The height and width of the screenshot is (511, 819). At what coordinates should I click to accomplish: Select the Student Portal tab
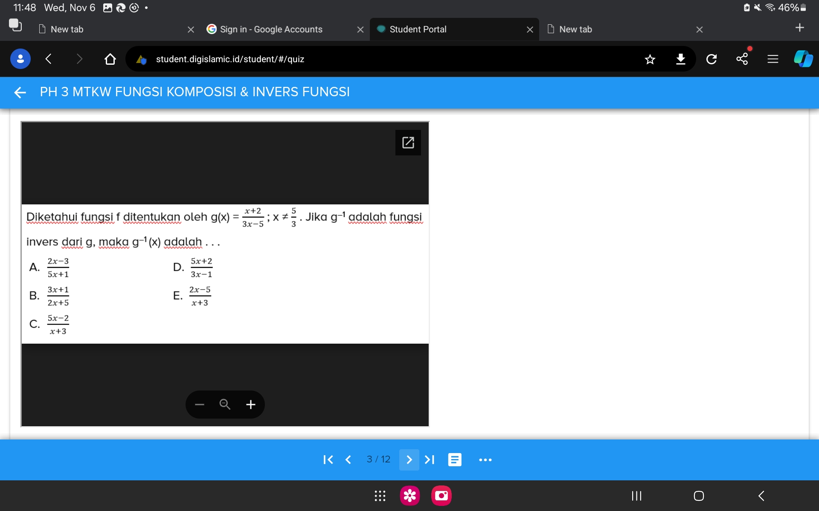(454, 29)
